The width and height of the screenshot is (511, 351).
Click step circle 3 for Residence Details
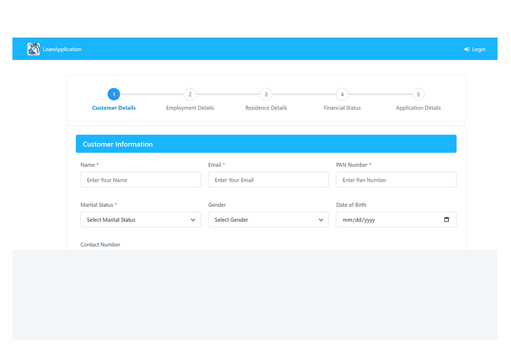click(266, 94)
